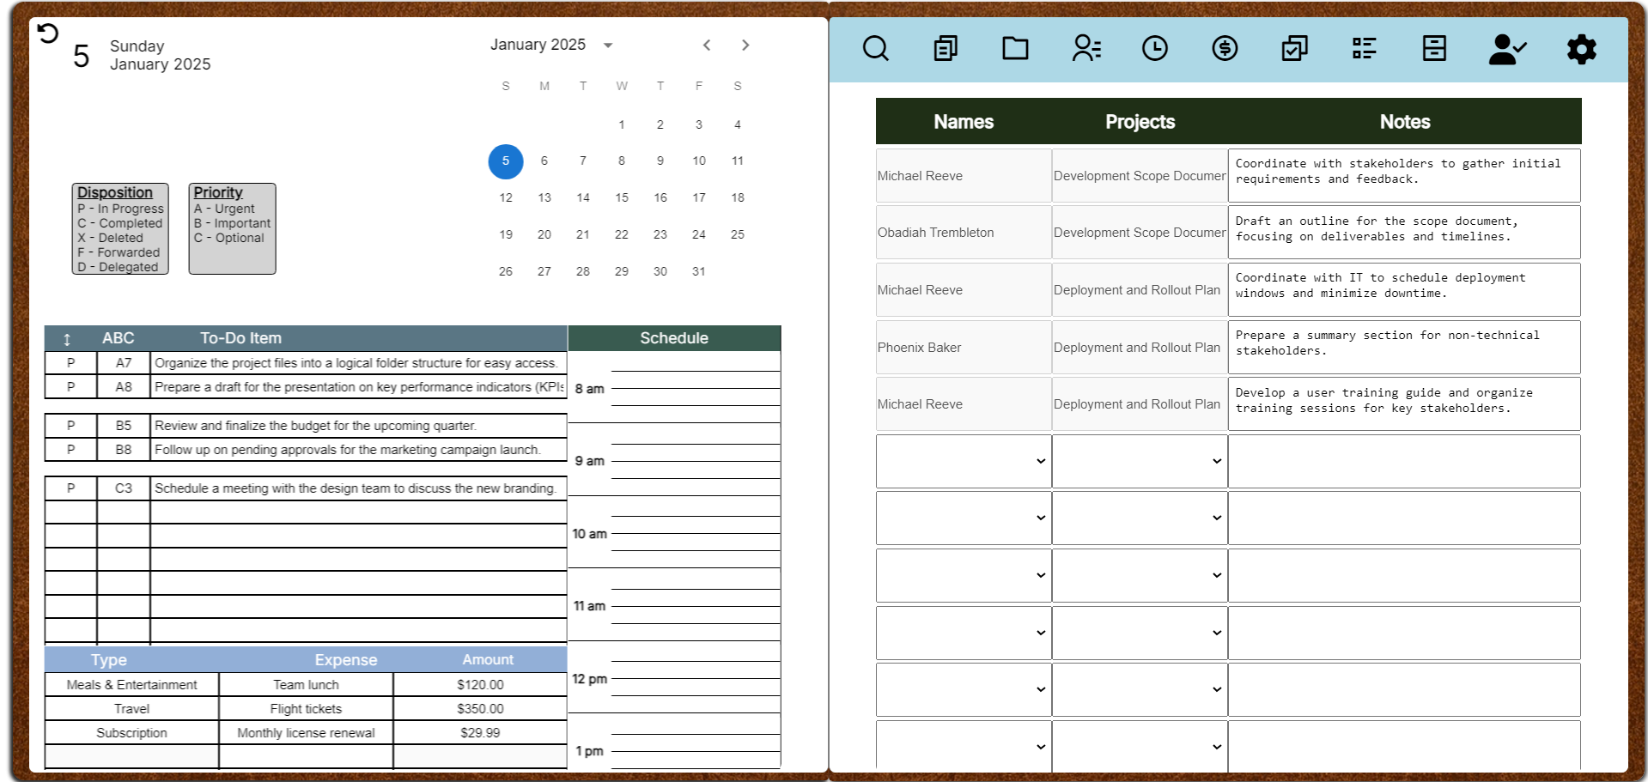Click the empty Notes field in the first blank row
This screenshot has width=1648, height=782.
[1403, 461]
